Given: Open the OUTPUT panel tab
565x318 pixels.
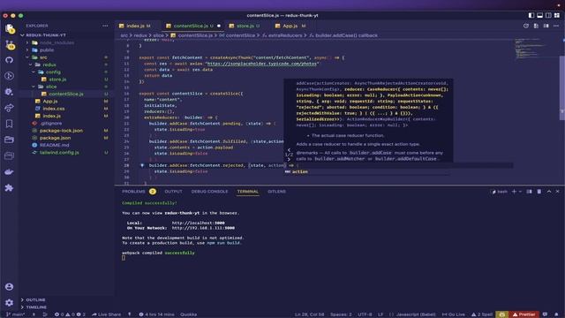Looking at the screenshot, I should [173, 192].
